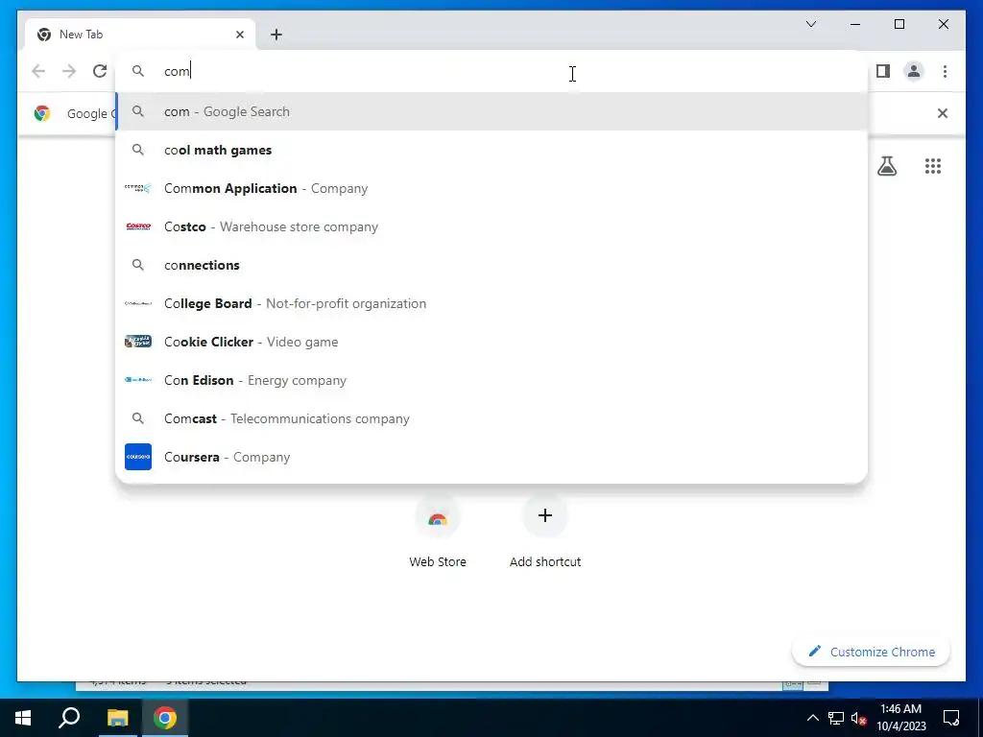Select Comcast telecommunications suggestion
Viewport: 983px width, 737px height.
pyautogui.click(x=492, y=418)
